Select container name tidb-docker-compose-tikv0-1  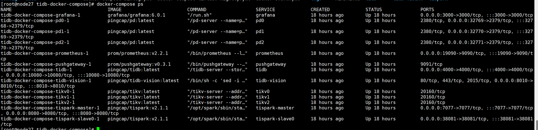point(38,92)
